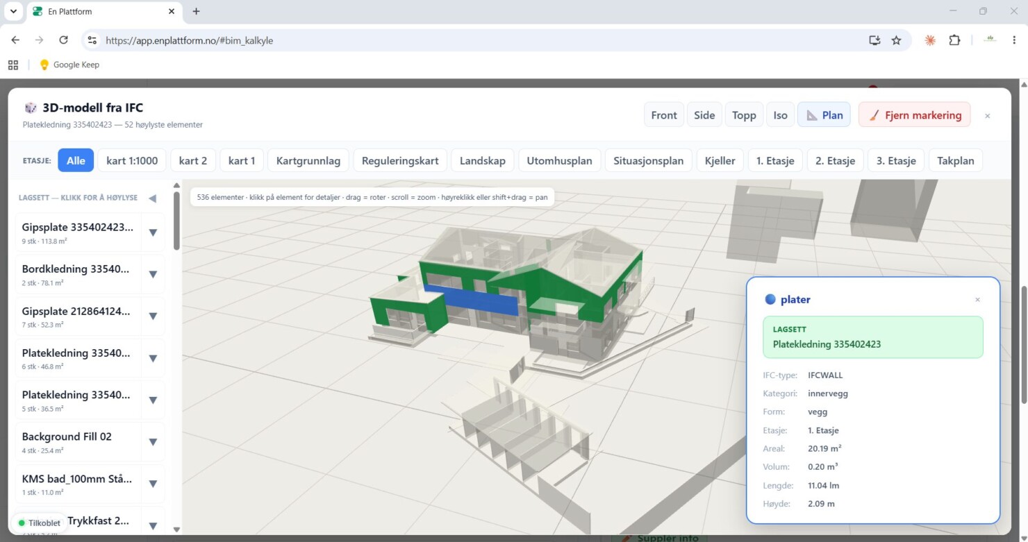The image size is (1028, 542).
Task: Click Fjern markering to clear highlight
Action: (x=914, y=115)
